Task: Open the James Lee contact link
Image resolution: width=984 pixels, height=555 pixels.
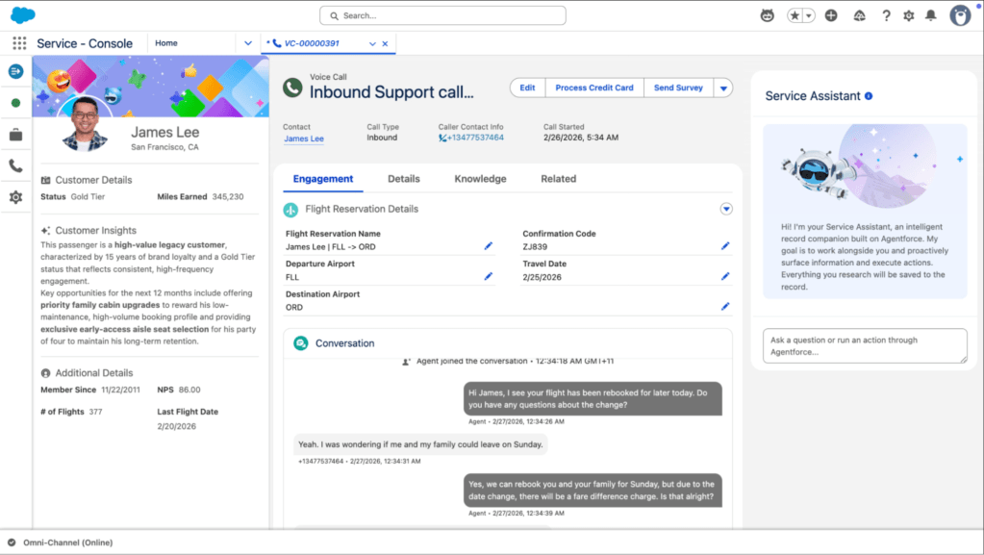Action: [x=303, y=139]
